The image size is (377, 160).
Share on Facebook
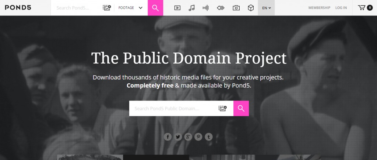point(168,137)
